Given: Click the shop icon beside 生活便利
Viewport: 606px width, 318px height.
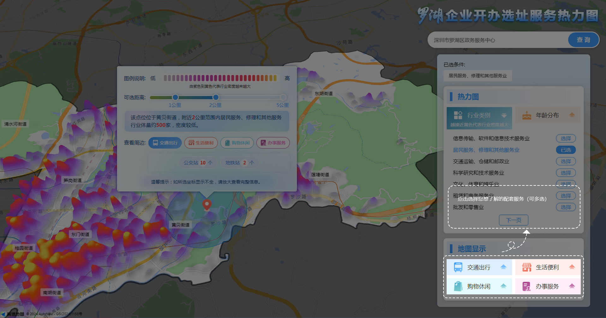Looking at the screenshot, I should coord(526,267).
